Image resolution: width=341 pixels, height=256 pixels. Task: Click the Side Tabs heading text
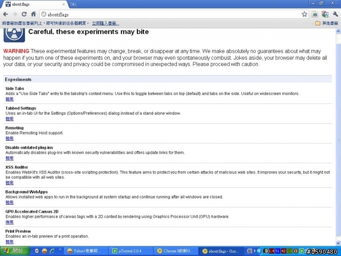(x=14, y=89)
